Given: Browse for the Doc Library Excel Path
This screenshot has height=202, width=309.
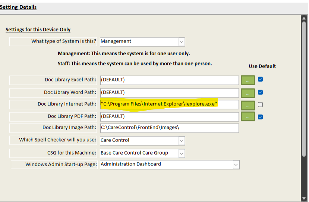Looking at the screenshot, I should [248, 80].
